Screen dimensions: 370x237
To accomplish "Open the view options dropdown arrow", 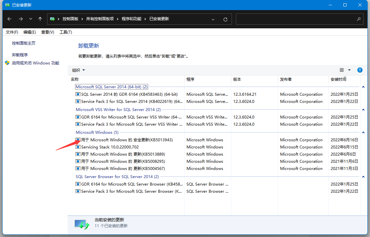I will 350,70.
